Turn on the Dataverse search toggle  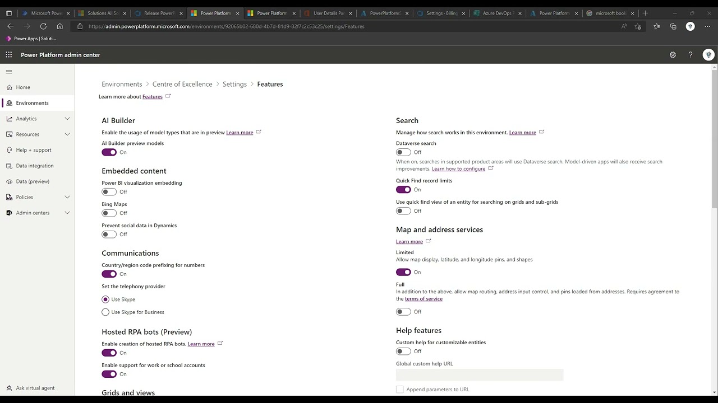(403, 152)
